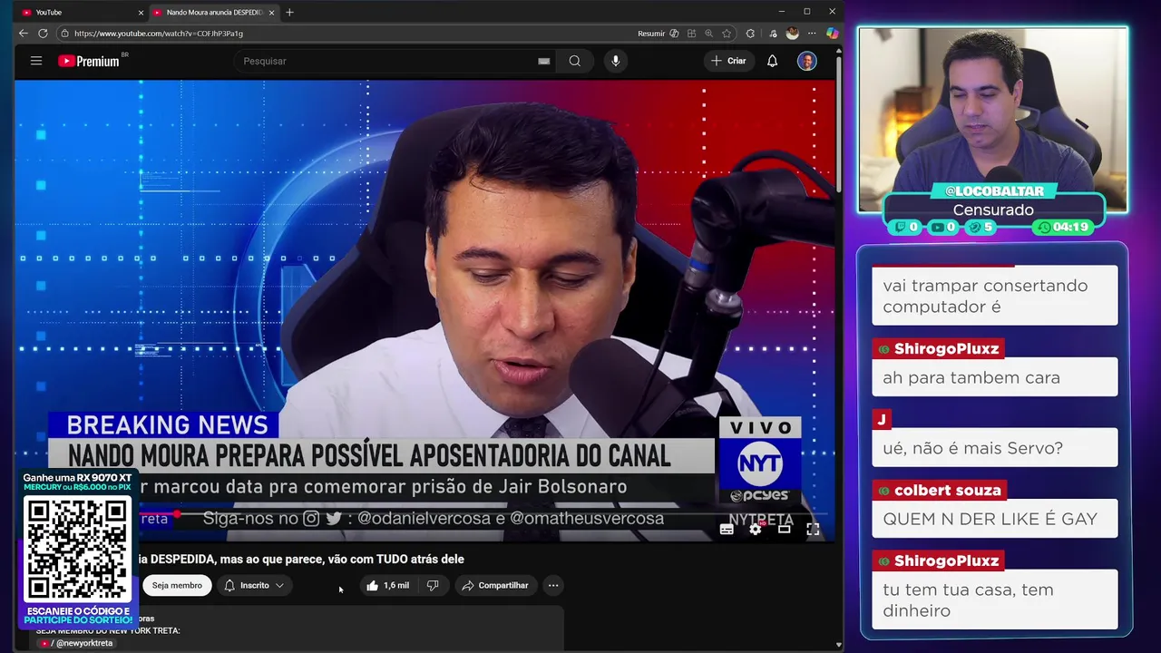Switch to the YouTube tab
Image resolution: width=1161 pixels, height=653 pixels.
(82, 13)
